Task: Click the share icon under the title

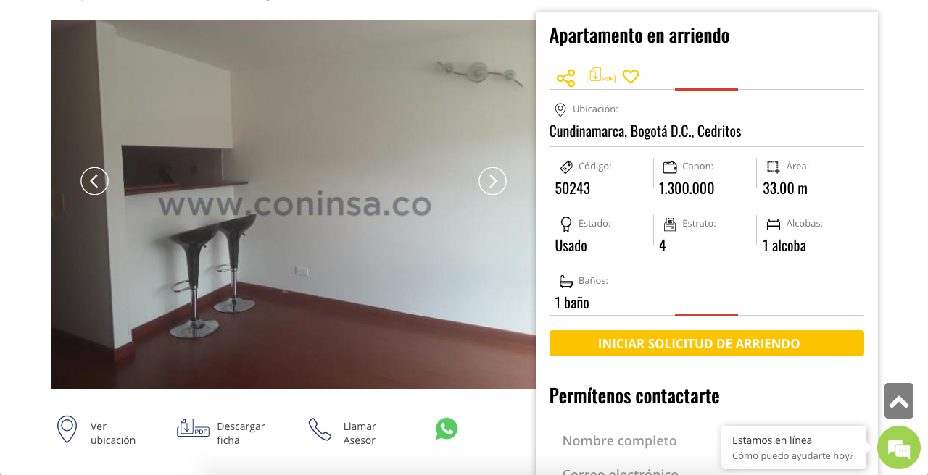Action: click(x=565, y=78)
